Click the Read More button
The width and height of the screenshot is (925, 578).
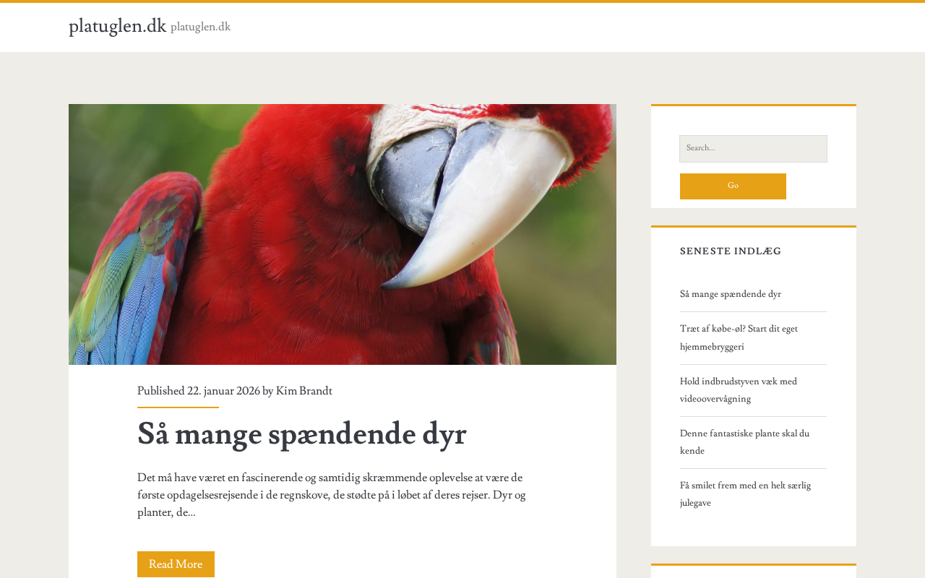(176, 564)
